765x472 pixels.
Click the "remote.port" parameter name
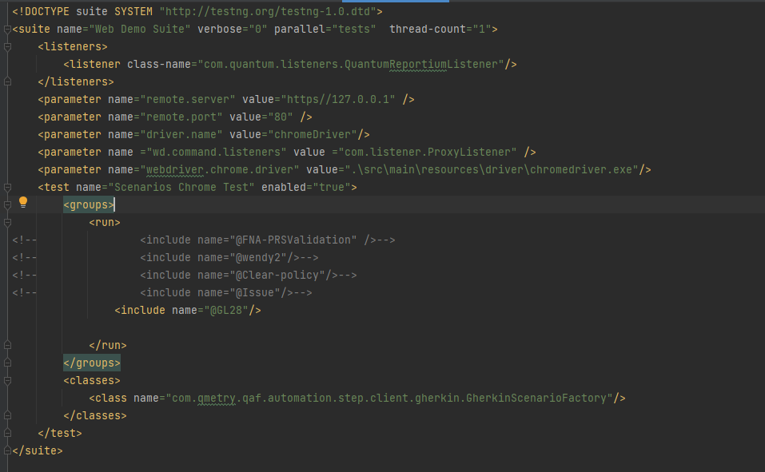click(181, 117)
